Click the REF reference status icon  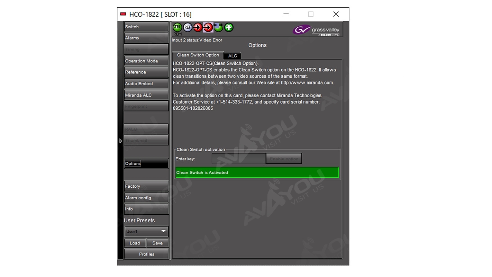click(x=188, y=27)
